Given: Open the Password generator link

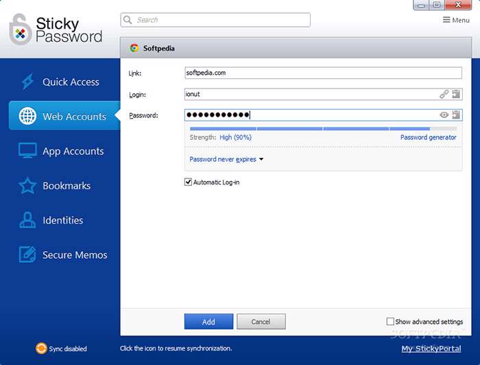Looking at the screenshot, I should [428, 137].
